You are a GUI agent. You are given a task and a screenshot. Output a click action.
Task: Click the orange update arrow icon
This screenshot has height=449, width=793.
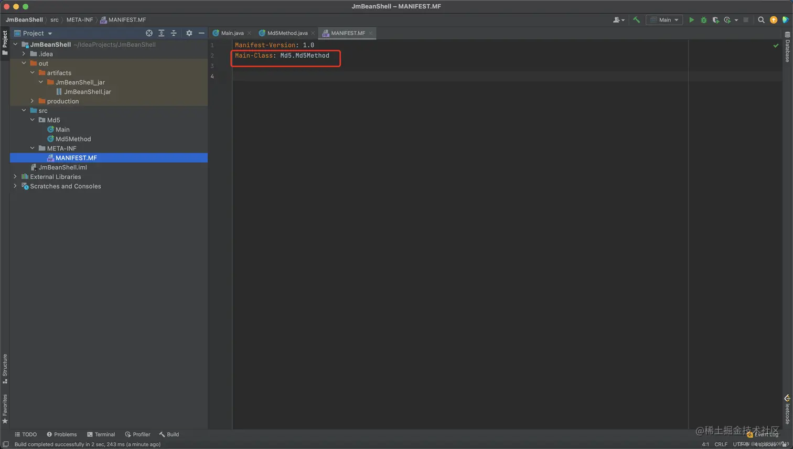coord(774,20)
